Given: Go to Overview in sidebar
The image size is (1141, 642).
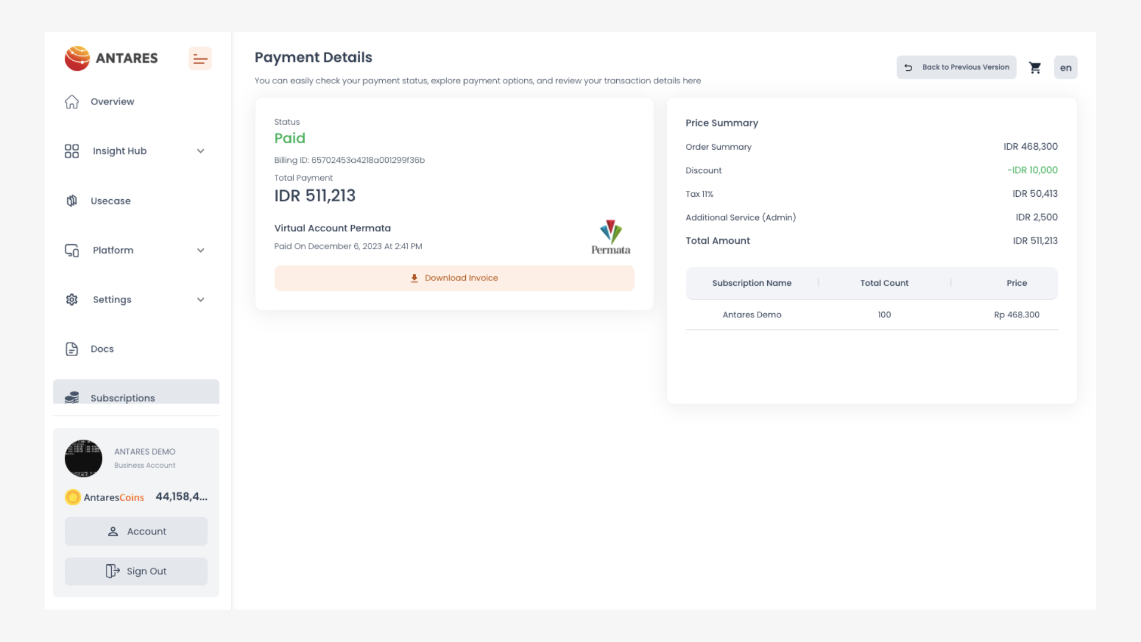Looking at the screenshot, I should [112, 102].
